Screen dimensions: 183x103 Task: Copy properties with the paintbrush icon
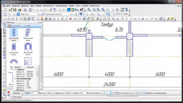[50, 10]
